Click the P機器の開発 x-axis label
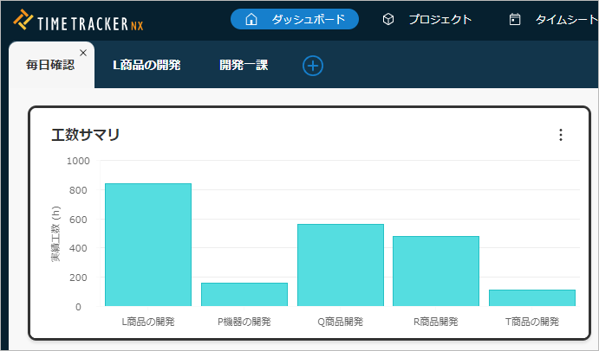 (244, 322)
